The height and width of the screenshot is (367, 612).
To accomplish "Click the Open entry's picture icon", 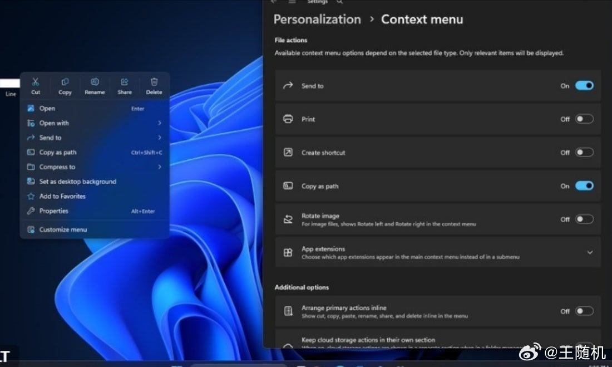I will [x=31, y=108].
